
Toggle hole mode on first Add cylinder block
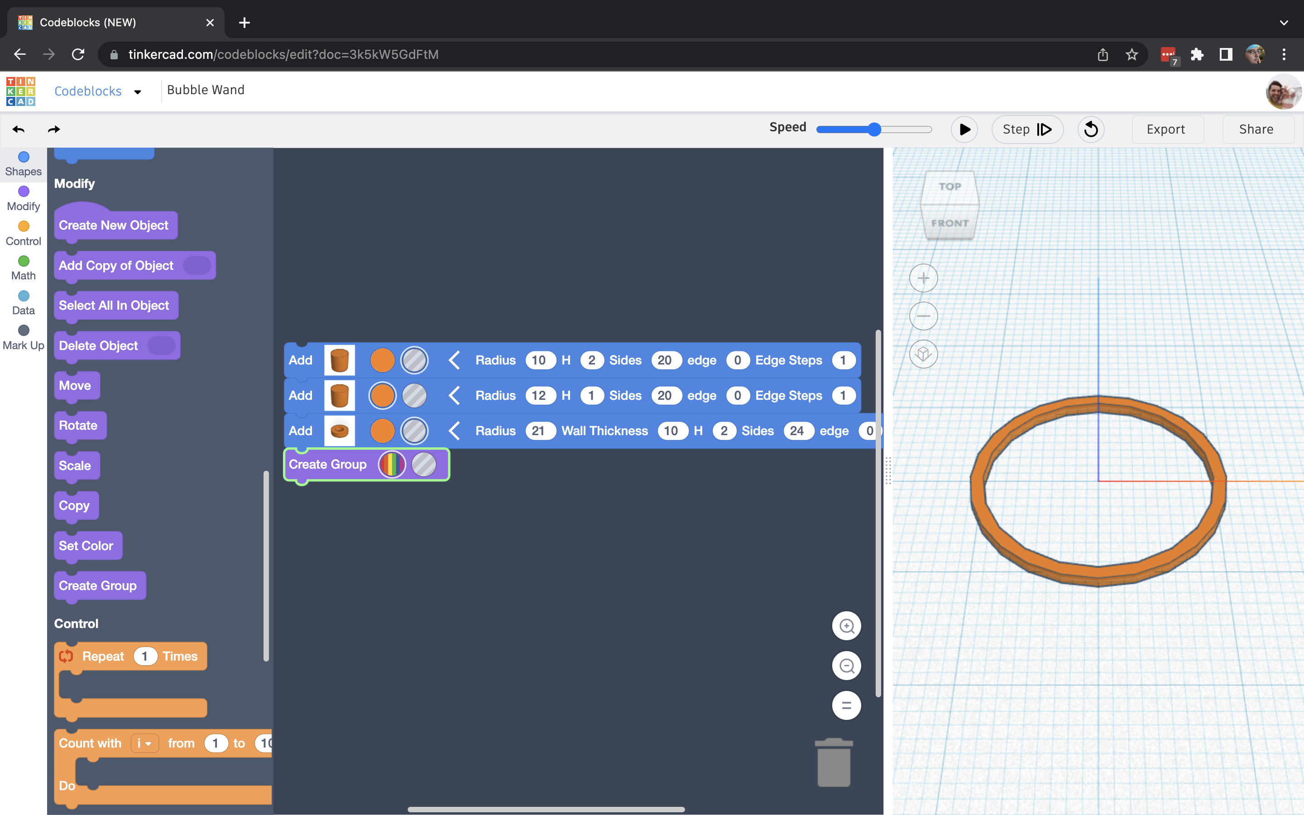pyautogui.click(x=414, y=360)
